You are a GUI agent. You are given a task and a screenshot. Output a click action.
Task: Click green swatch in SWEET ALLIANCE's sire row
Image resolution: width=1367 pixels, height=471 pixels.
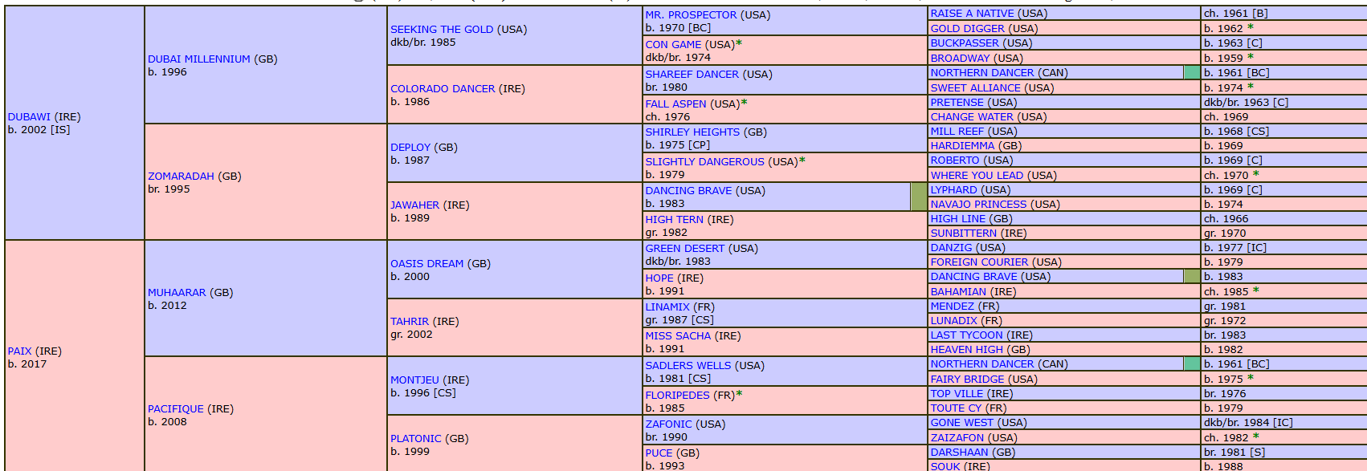[1192, 73]
